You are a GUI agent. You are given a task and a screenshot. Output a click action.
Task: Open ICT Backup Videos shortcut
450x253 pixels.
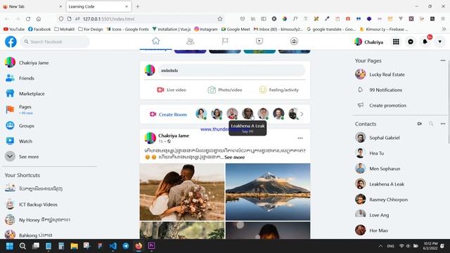(38, 205)
